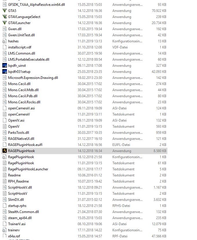Select the file name Gwen.UnitTest.dll
Screen dimensions: 197x240
tap(21, 35)
